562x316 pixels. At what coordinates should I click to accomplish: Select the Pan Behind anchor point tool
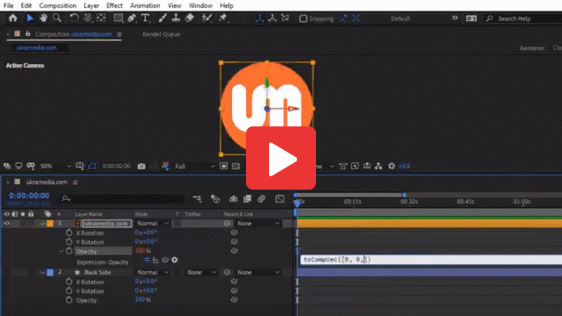pyautogui.click(x=101, y=18)
